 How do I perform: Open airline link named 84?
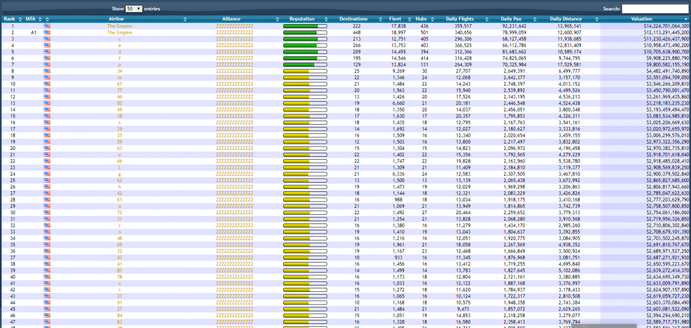119,315
